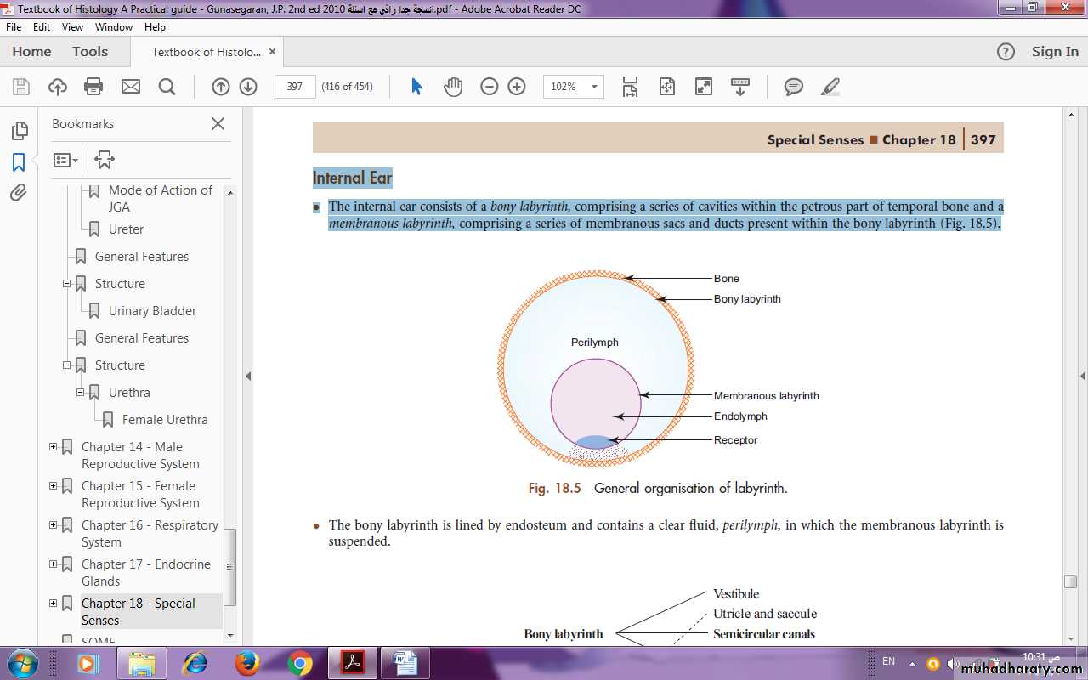
Task: Go to next page arrow
Action: [x=248, y=86]
